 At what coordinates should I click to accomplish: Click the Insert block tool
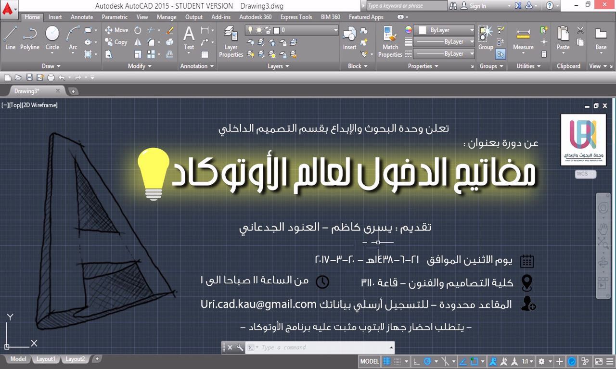[349, 38]
